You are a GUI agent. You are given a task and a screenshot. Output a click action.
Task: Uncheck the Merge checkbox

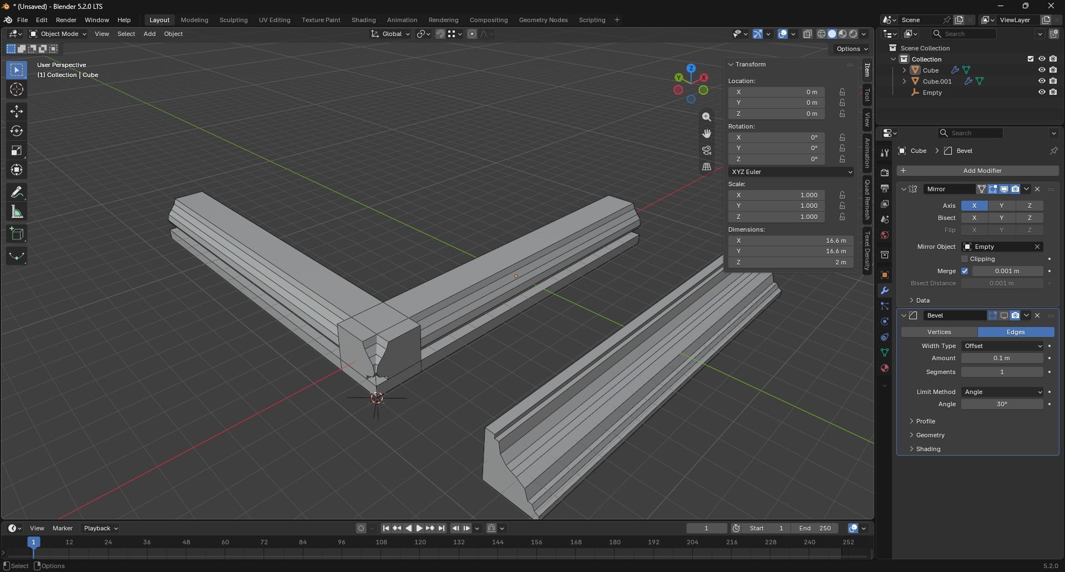[x=965, y=271]
